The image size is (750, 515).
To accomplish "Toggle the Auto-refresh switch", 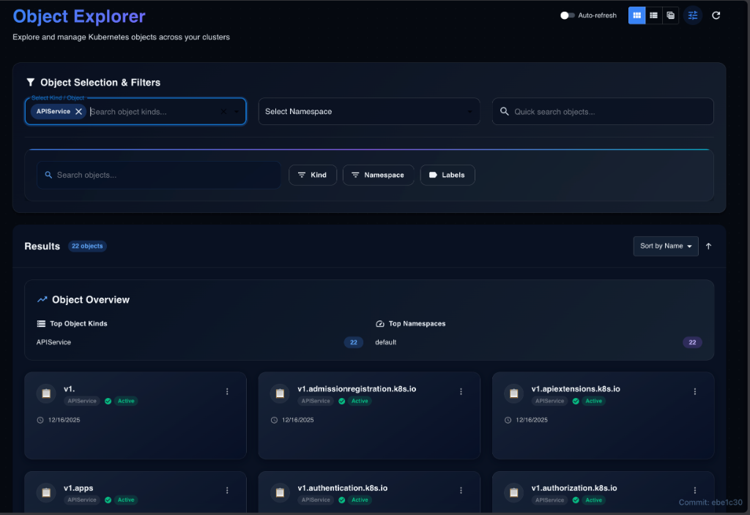I will click(568, 15).
